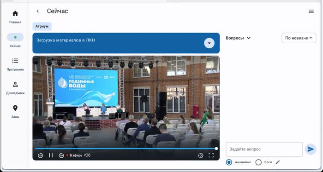Pause the live video stream

coord(51,155)
